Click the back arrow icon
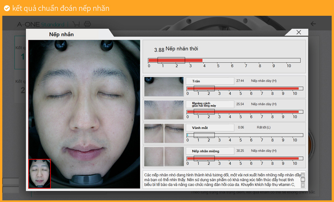Image resolution: width=334 pixels, height=202 pixels. (313, 24)
